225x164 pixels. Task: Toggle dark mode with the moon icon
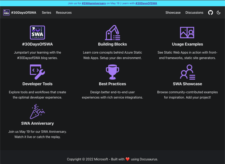tap(218, 13)
